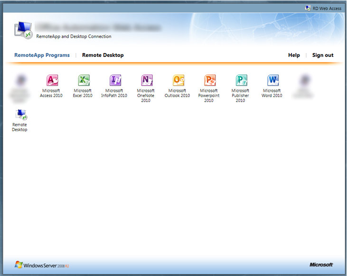The height and width of the screenshot is (276, 347).
Task: Launch the Microsoft Outlook 2010 icon
Action: point(178,80)
